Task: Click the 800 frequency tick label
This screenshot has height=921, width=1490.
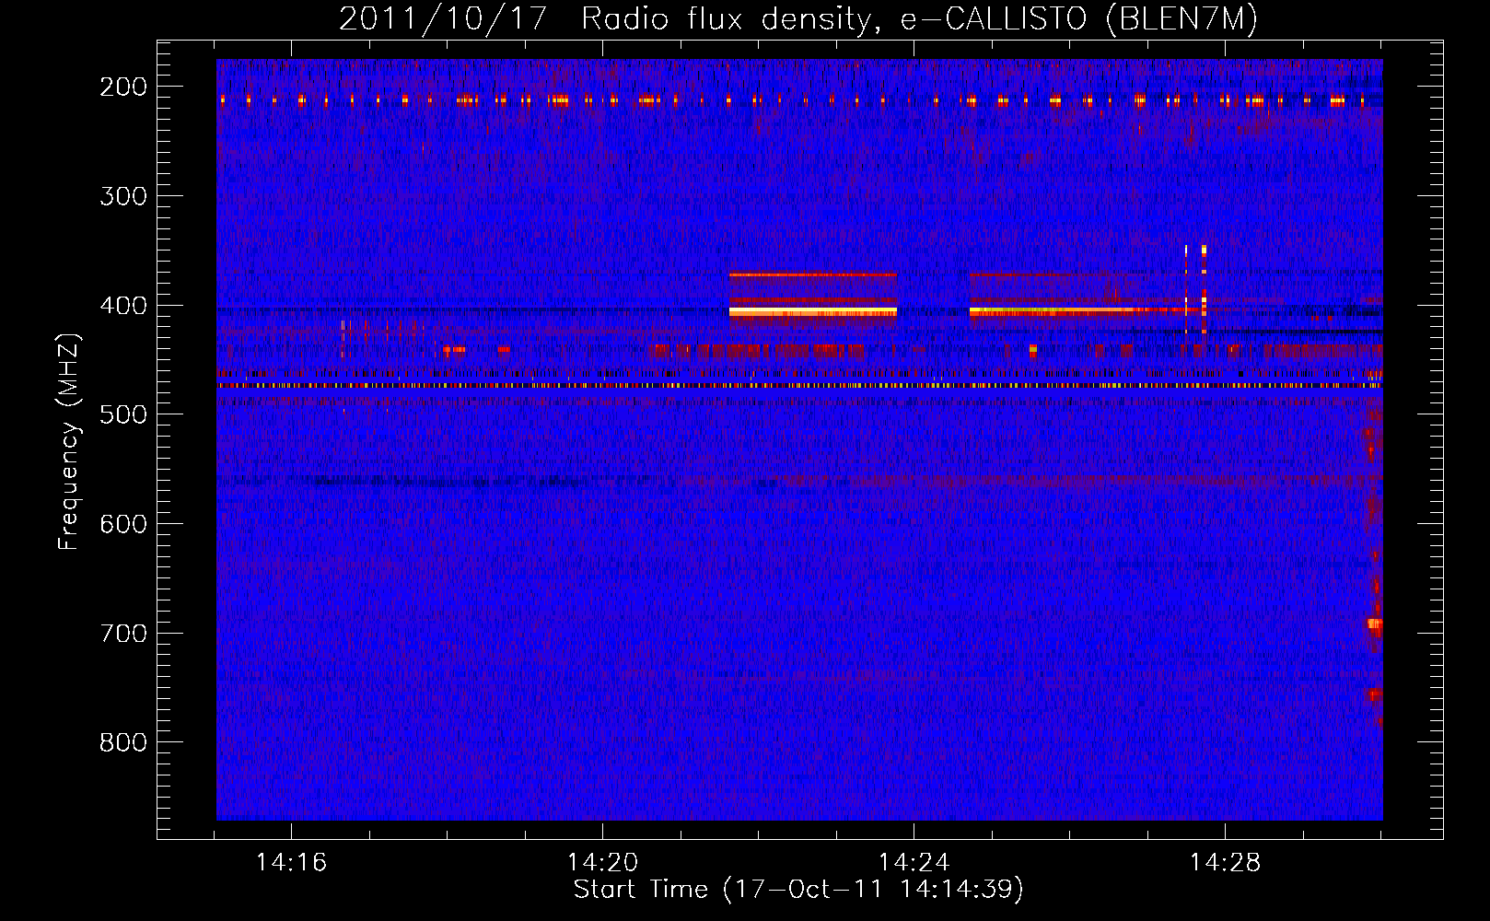Action: (123, 742)
